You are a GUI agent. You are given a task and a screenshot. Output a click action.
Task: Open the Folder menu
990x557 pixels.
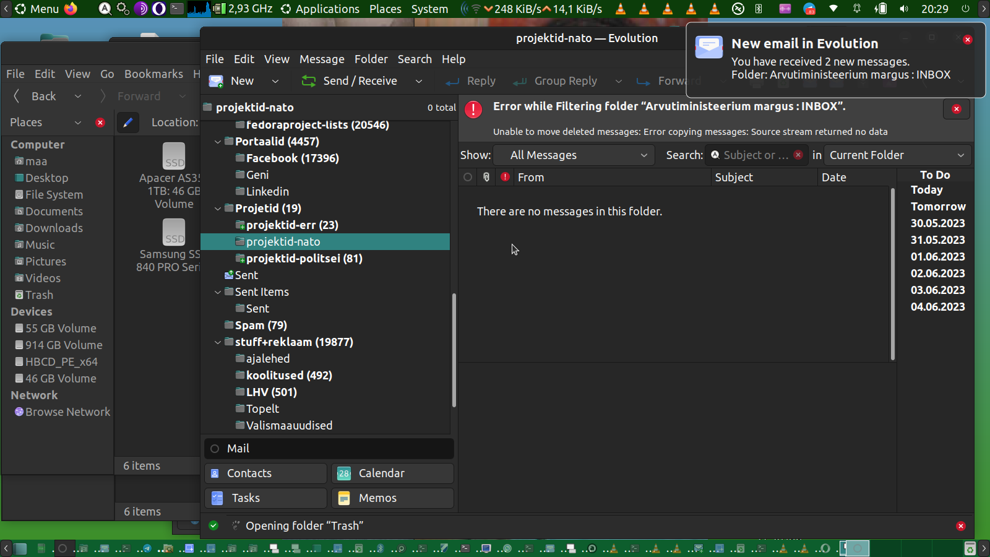point(371,59)
